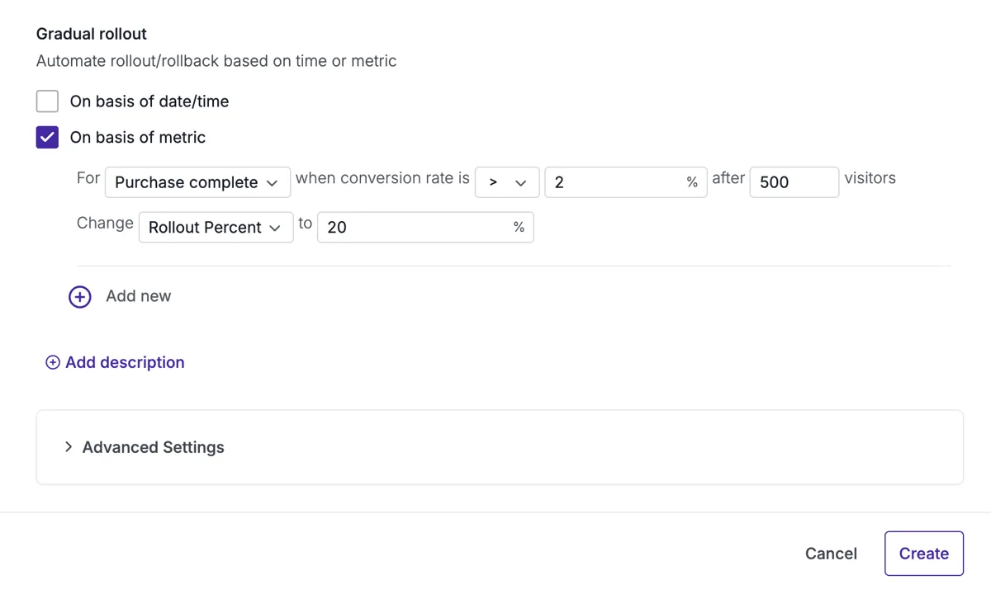Click the chevron arrow next to Advanced Settings
The height and width of the screenshot is (594, 991).
[x=69, y=446]
